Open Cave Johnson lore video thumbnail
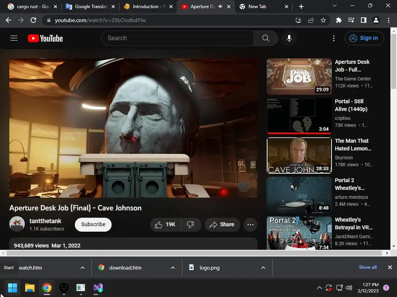Viewport: 397px width, 297px height. [299, 155]
